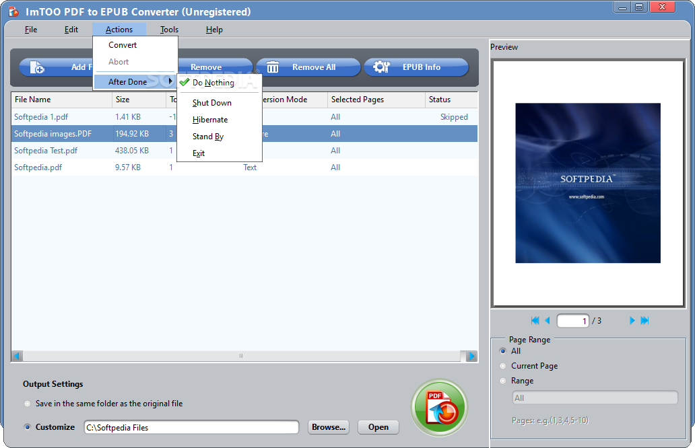Click the Remove All button

coord(308,67)
